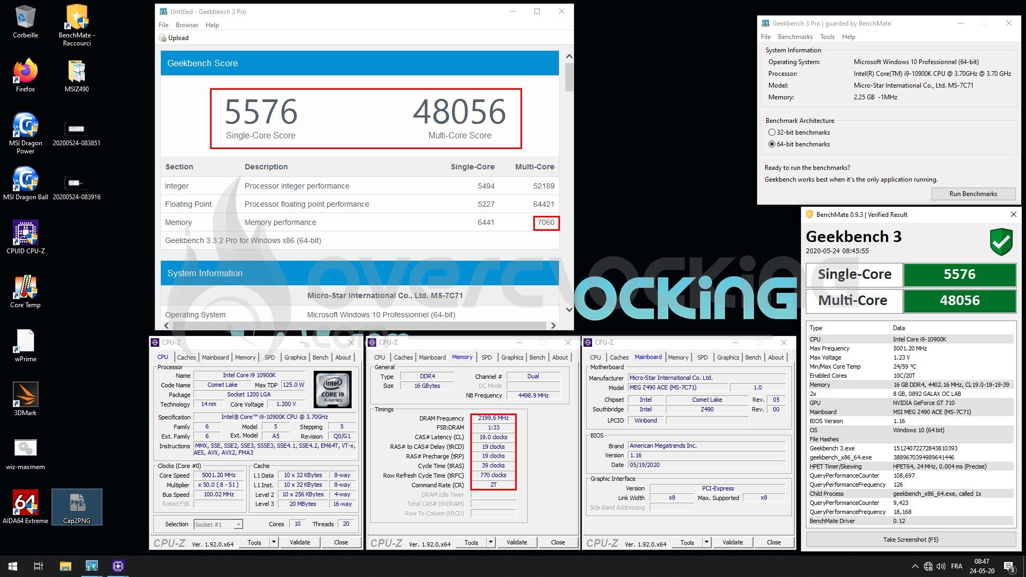Launch CPUID CPU-Z from desktop
This screenshot has width=1026, height=577.
point(25,237)
